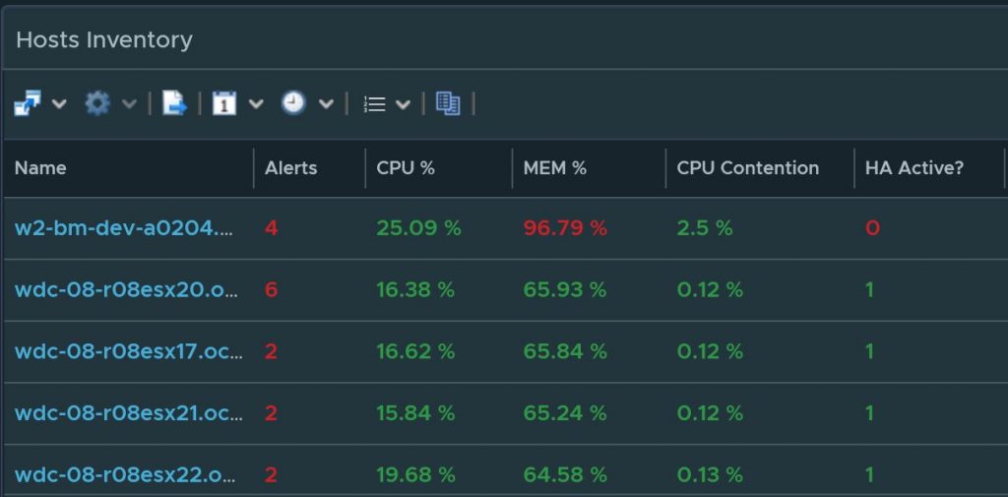Open host wdc-08-r08esx20 link

pyautogui.click(x=125, y=290)
